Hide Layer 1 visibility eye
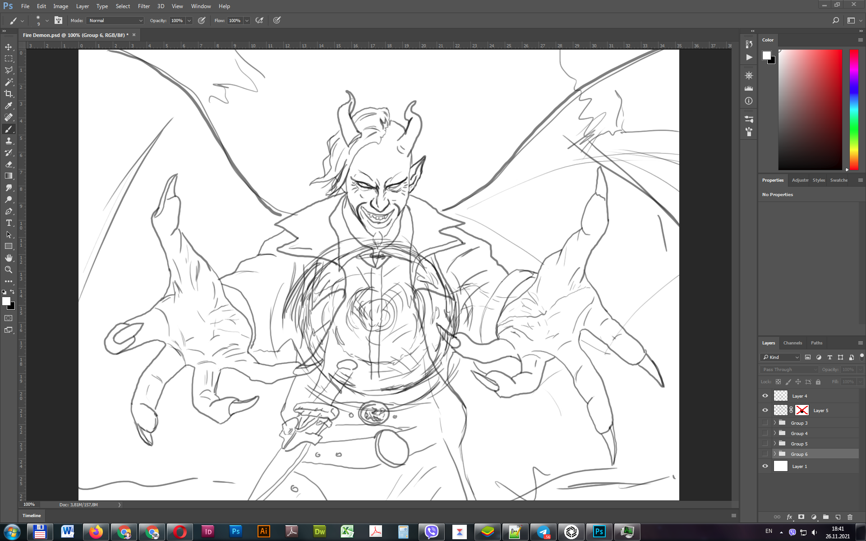Image resolution: width=866 pixels, height=541 pixels. click(x=765, y=466)
